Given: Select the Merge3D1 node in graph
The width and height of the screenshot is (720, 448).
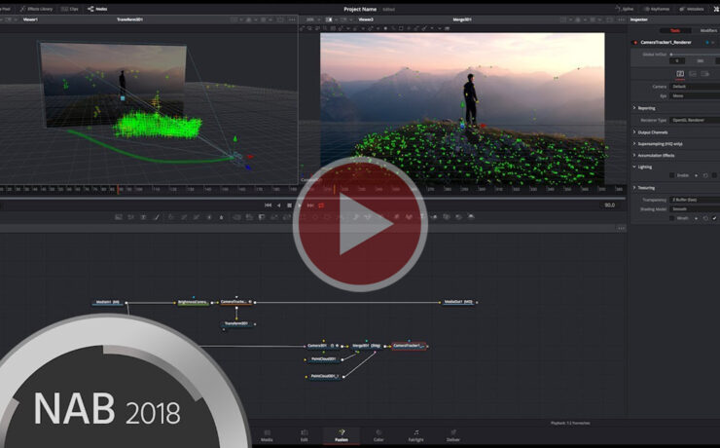Looking at the screenshot, I should 366,346.
